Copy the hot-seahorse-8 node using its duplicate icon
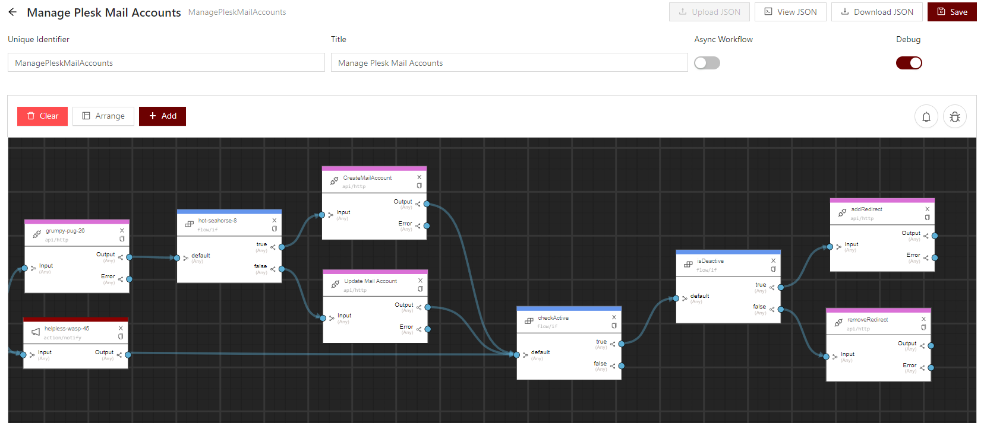This screenshot has width=987, height=423. 274,229
